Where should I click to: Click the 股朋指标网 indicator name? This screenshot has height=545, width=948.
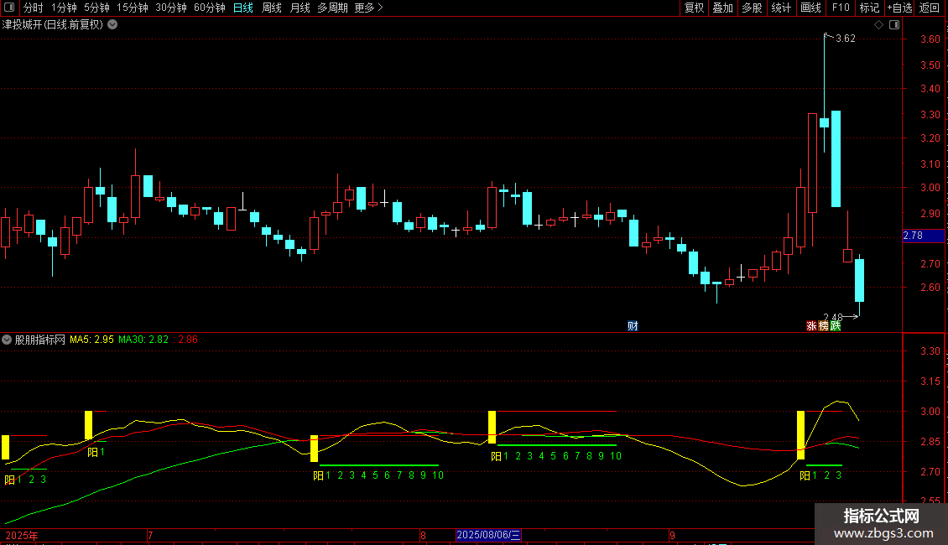39,340
